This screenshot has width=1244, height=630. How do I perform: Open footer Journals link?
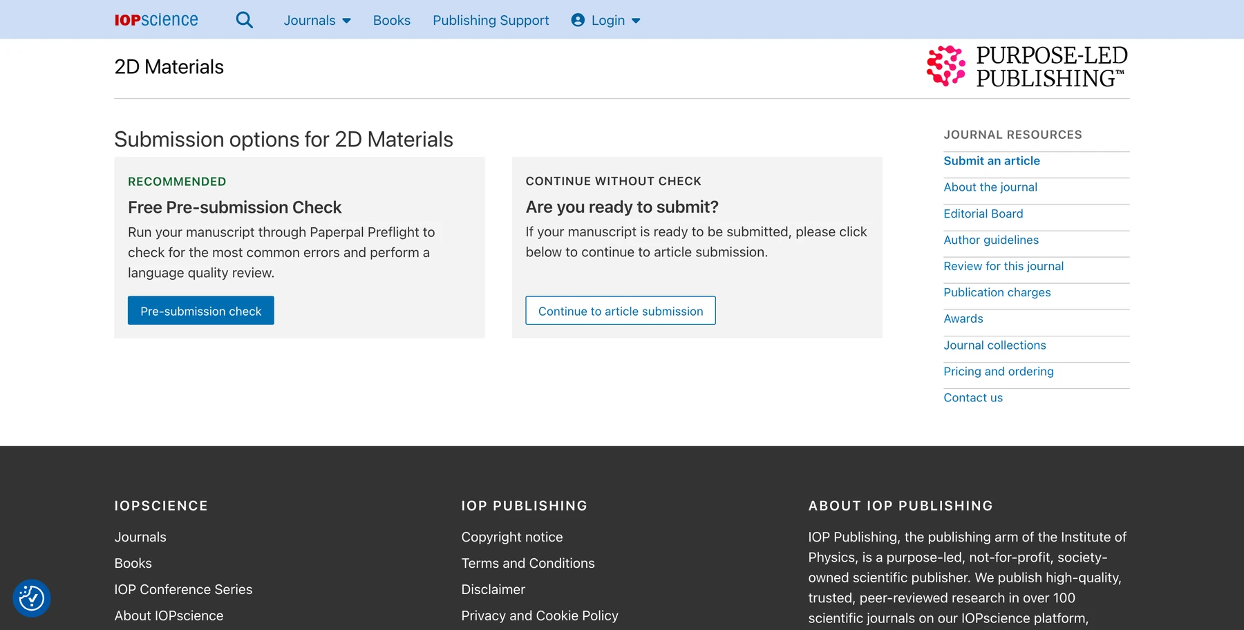click(140, 537)
